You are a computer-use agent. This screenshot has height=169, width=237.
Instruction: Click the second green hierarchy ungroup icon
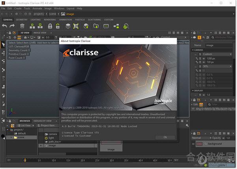(x=40, y=26)
